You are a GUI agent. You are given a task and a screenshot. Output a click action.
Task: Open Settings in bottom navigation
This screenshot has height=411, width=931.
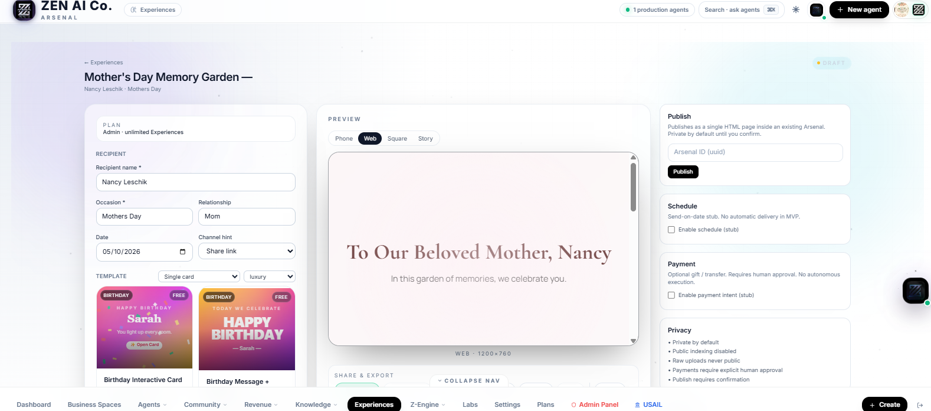[507, 405]
